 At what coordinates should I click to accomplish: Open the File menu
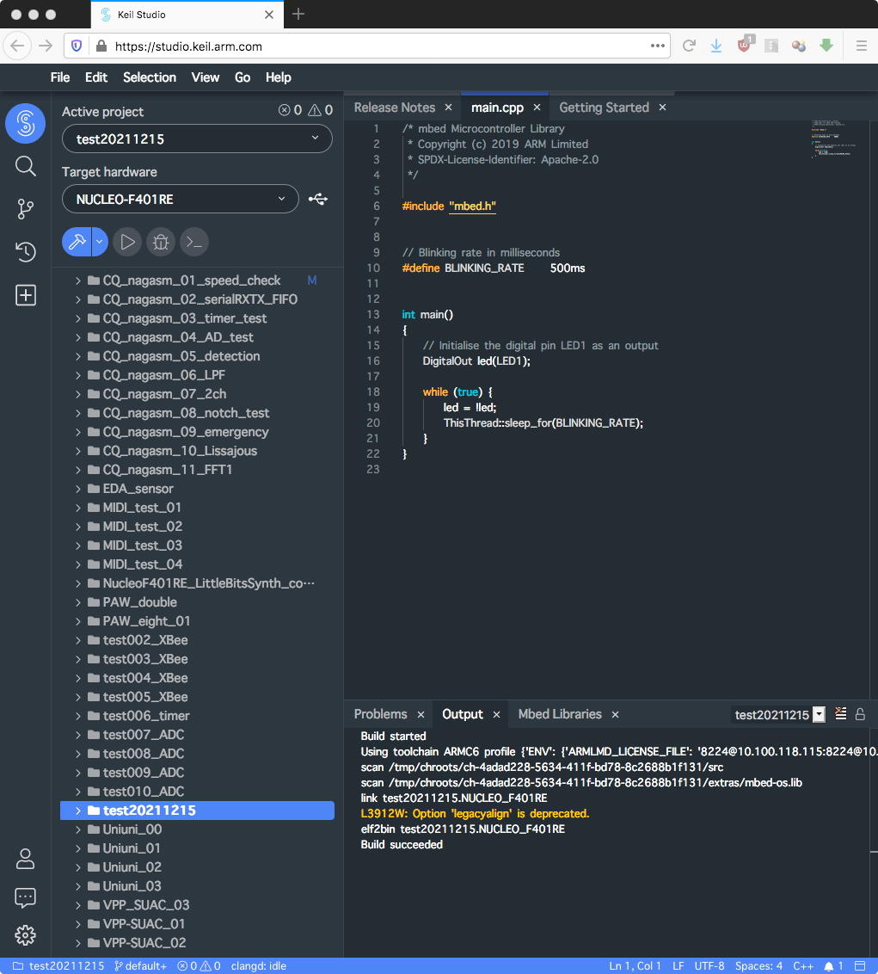coord(60,77)
